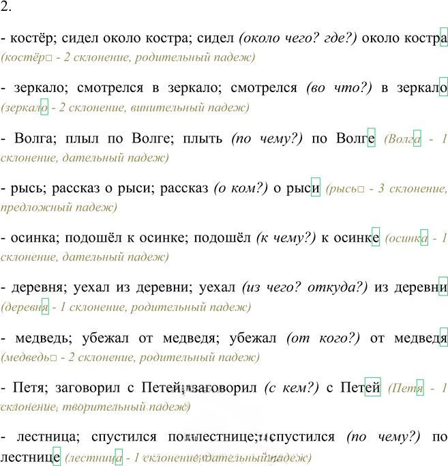This screenshot has width=448, height=466.
Task: Click the green annotation "(осинка - 1"
Action: coord(416,237)
